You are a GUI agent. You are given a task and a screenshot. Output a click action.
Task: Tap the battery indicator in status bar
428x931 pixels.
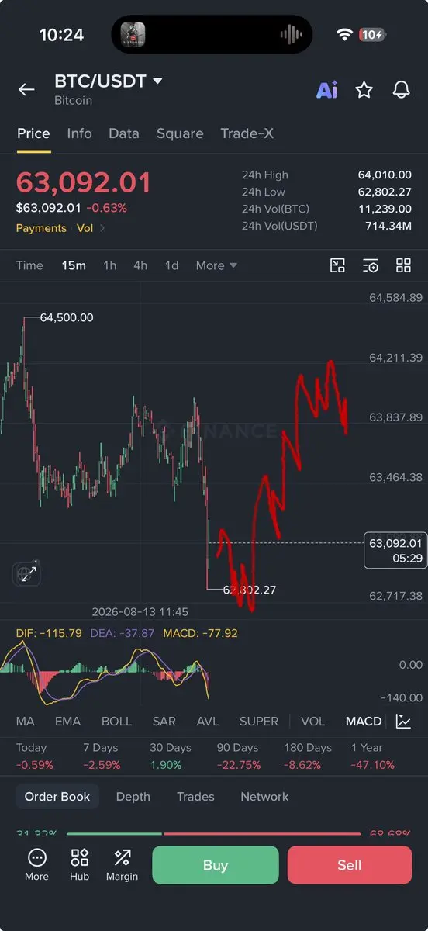372,35
